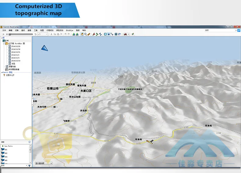241x173 pixels.
Task: Select the New Track footprints tool
Action: coord(100,34)
